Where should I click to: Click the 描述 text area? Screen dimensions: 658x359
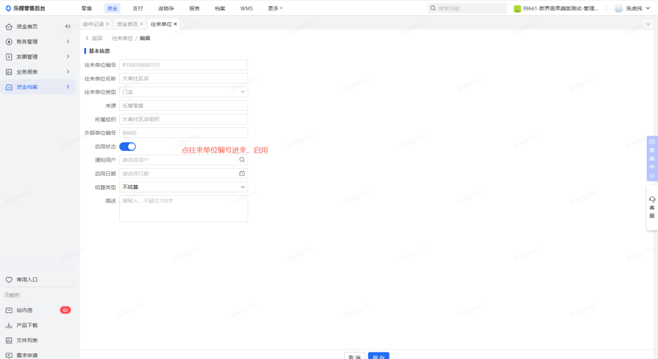pos(183,208)
